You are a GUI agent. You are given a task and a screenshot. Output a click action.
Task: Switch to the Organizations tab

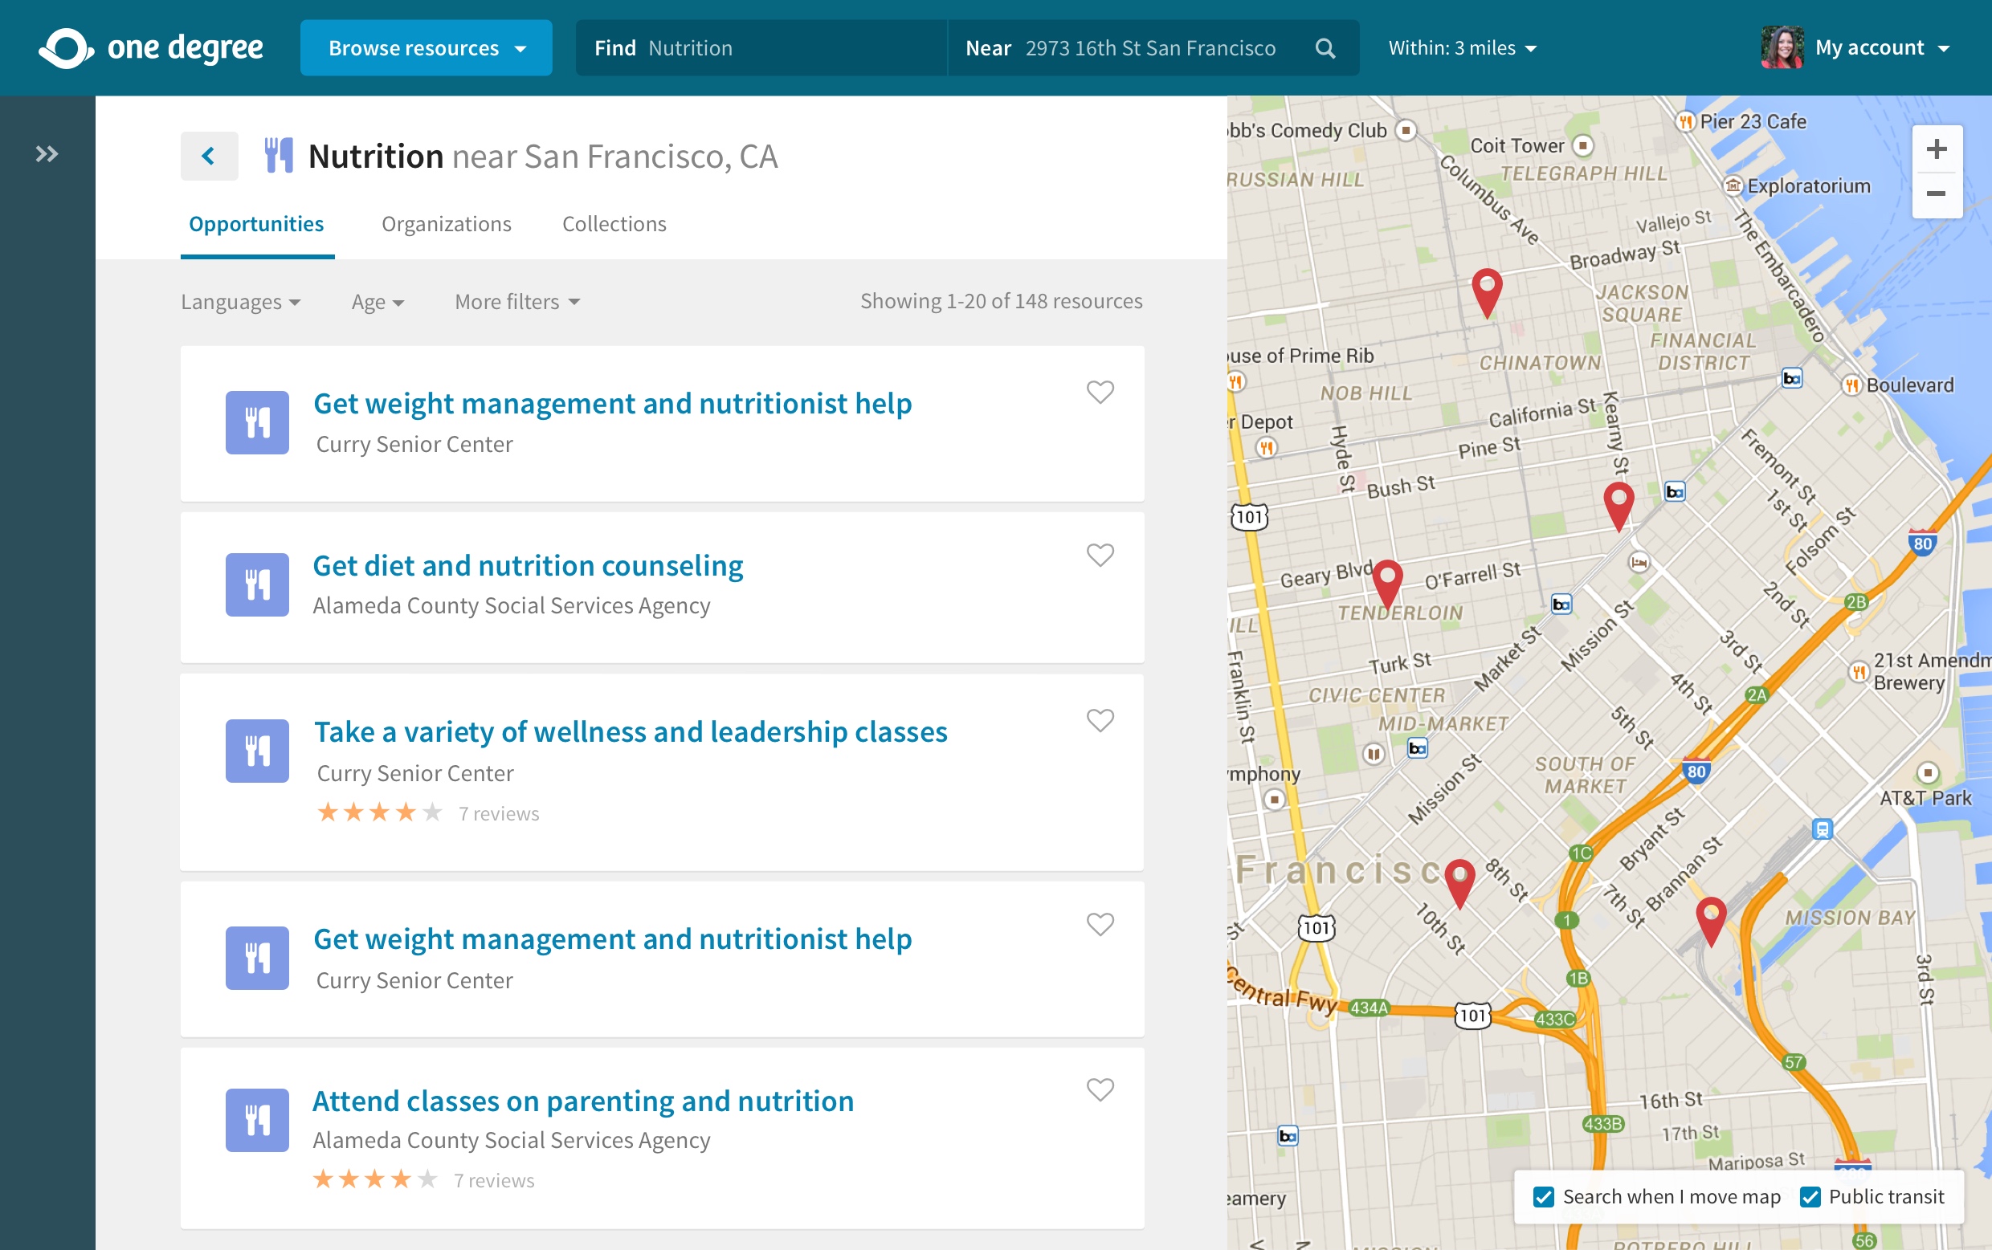pos(447,224)
